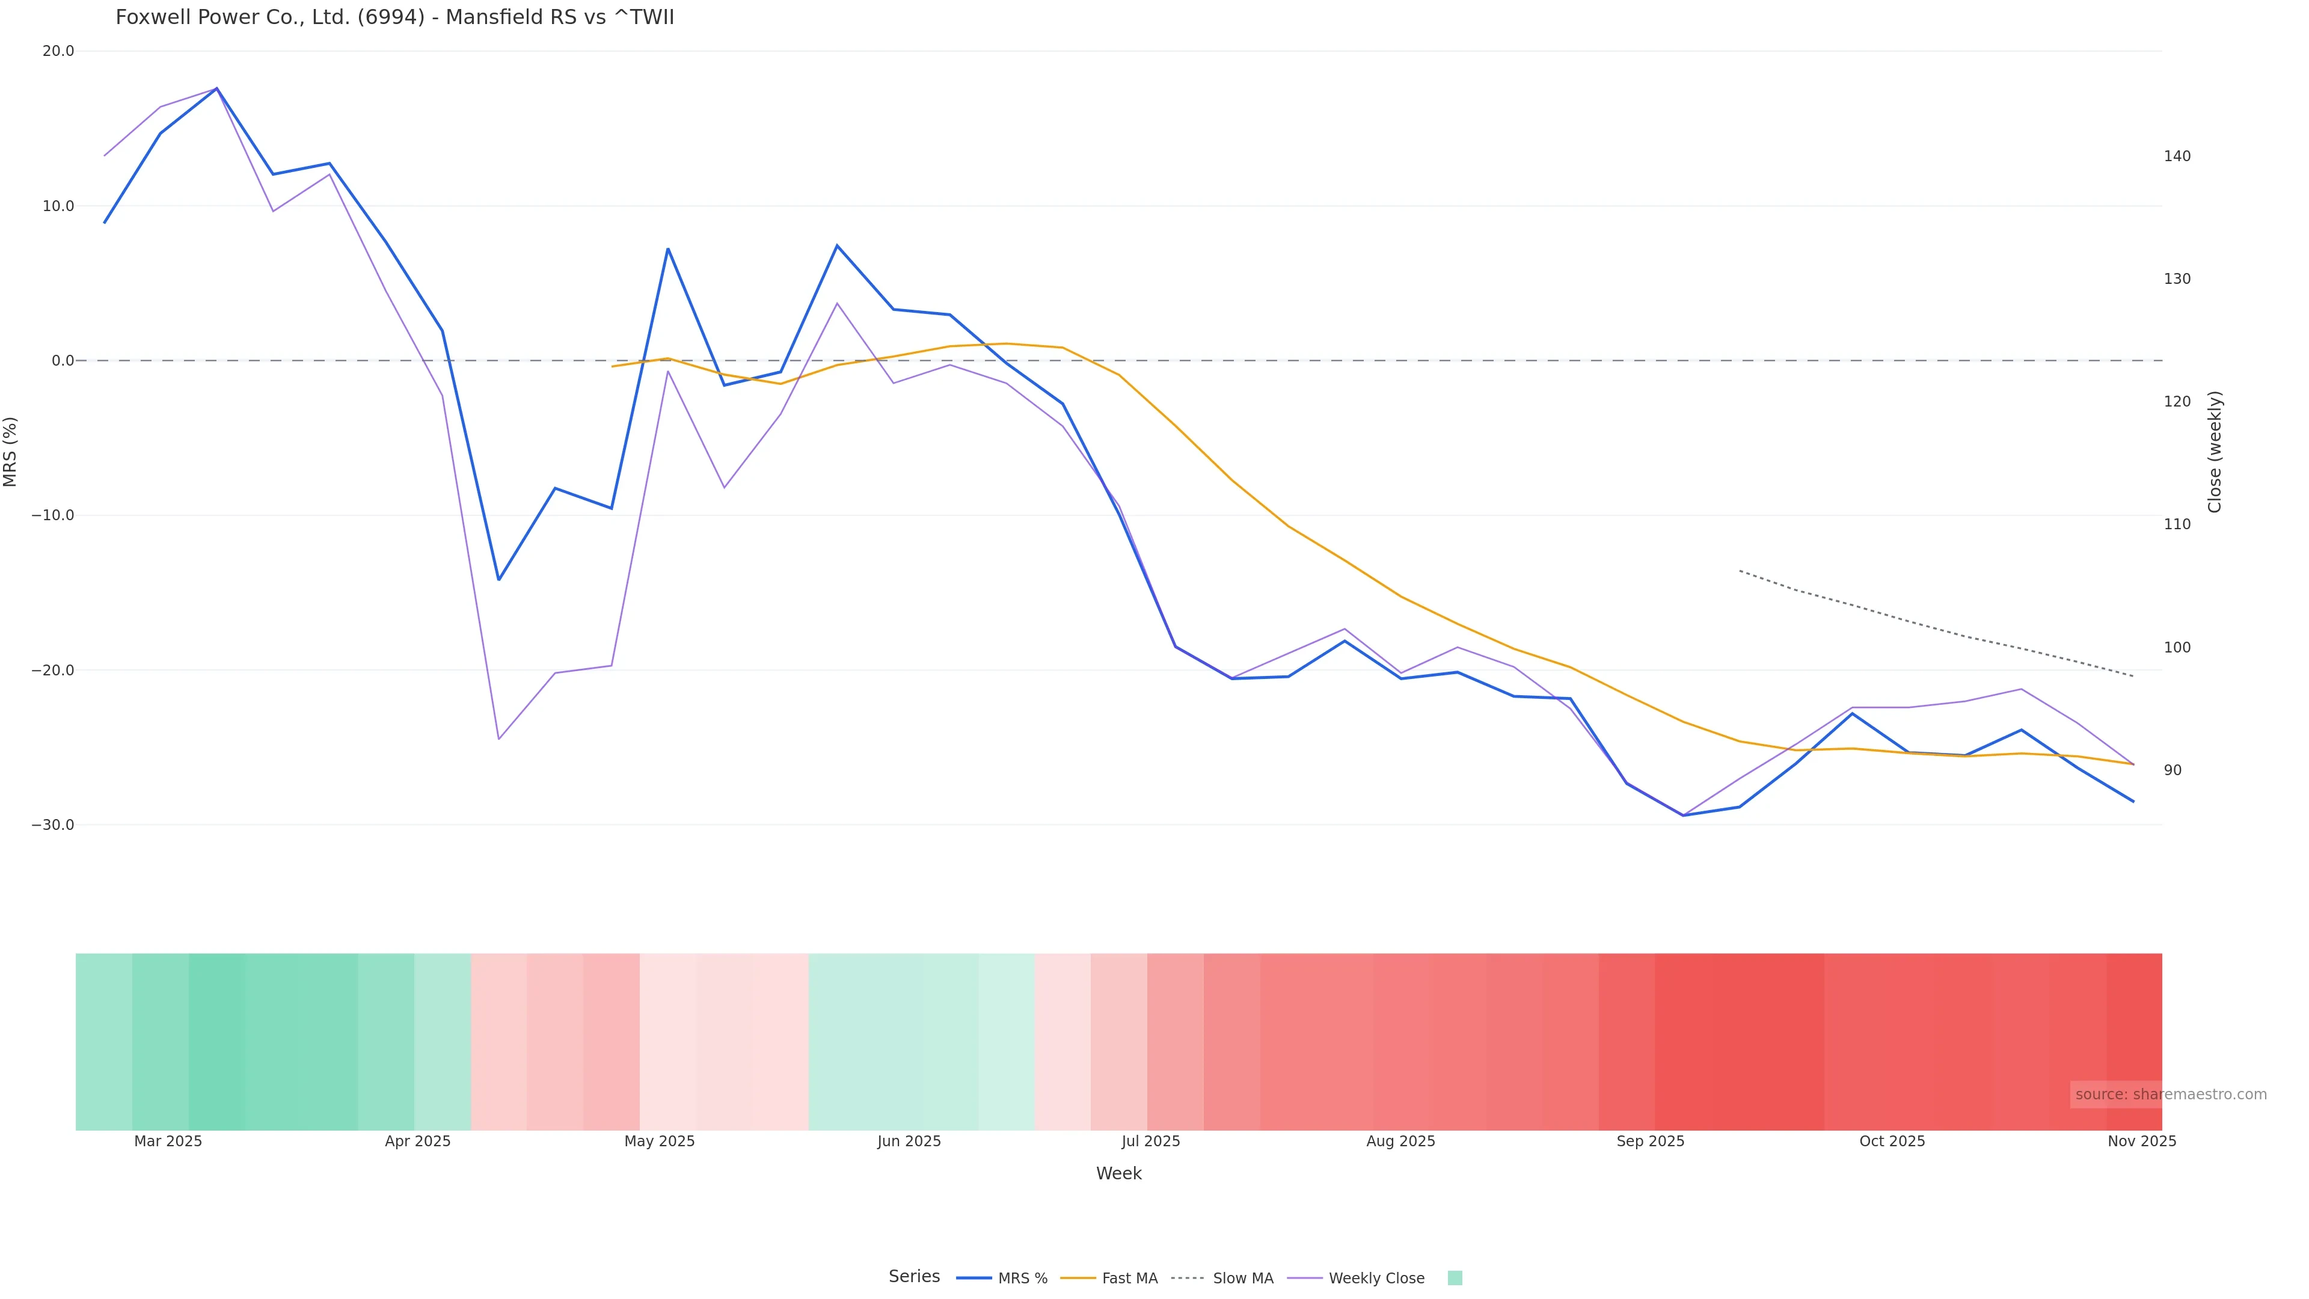Image resolution: width=2309 pixels, height=1299 pixels.
Task: Click the 140 tick on Close axis
Action: (2176, 156)
